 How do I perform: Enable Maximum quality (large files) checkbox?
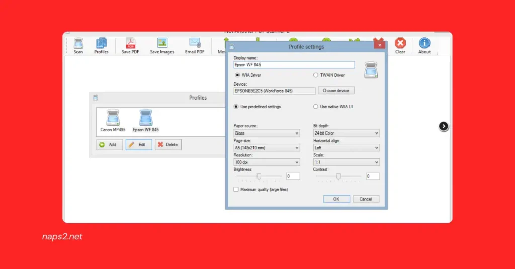click(x=236, y=190)
